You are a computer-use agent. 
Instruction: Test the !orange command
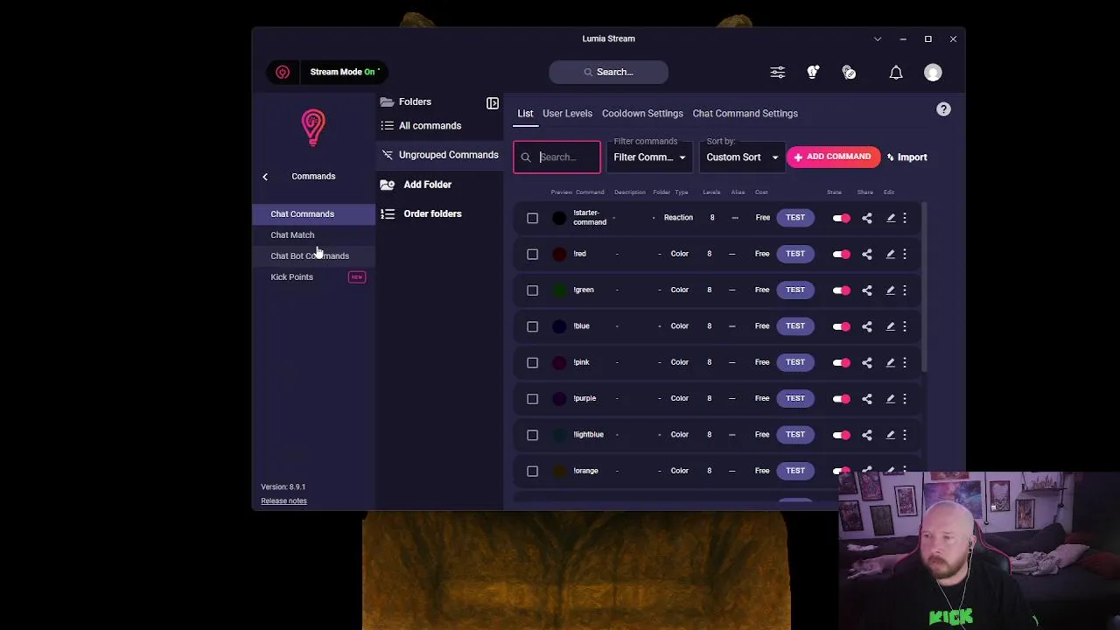pos(794,471)
